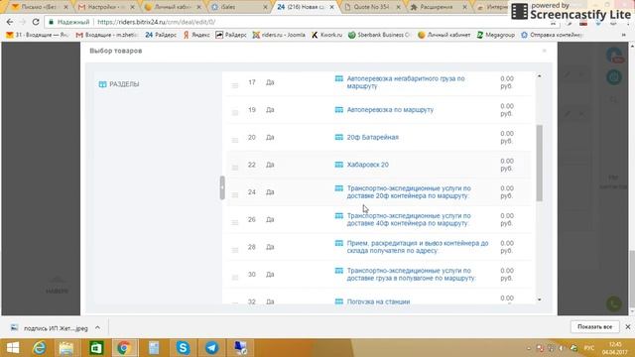Viewport: 635px width, 357px height.
Task: Switch to the iSales browser tab
Action: click(x=239, y=7)
